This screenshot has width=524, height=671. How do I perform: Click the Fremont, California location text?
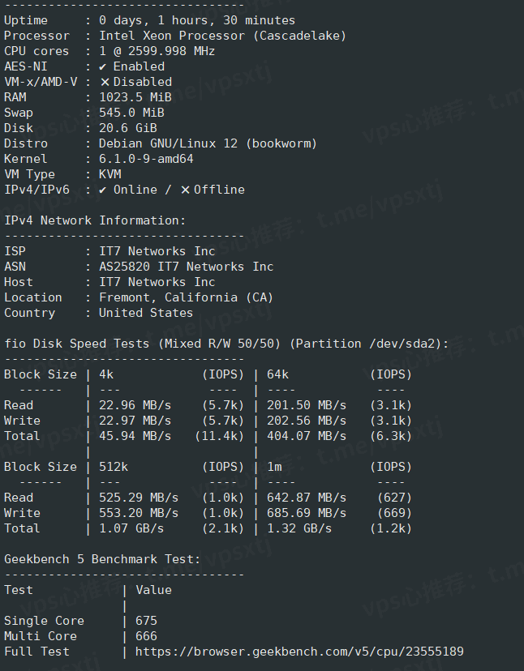pyautogui.click(x=186, y=297)
